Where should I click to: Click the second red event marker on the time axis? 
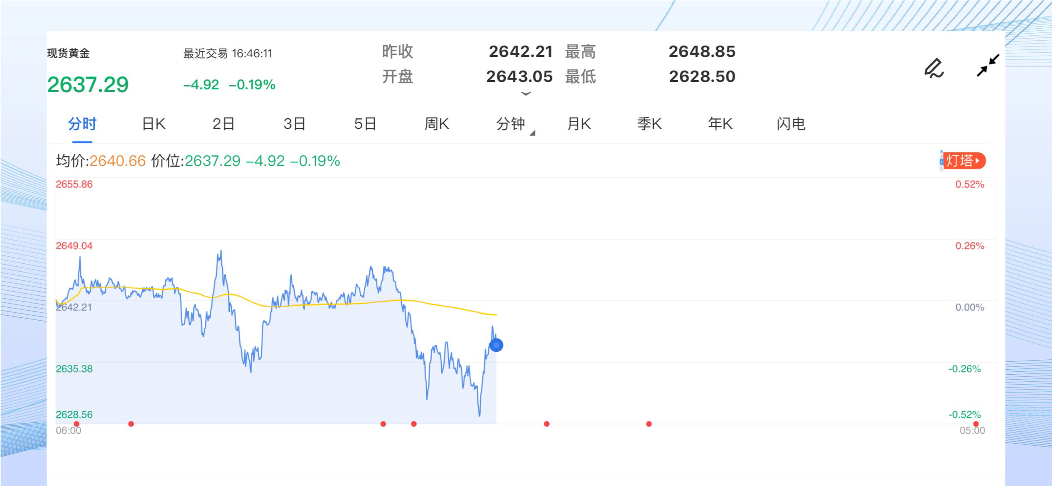tap(131, 424)
